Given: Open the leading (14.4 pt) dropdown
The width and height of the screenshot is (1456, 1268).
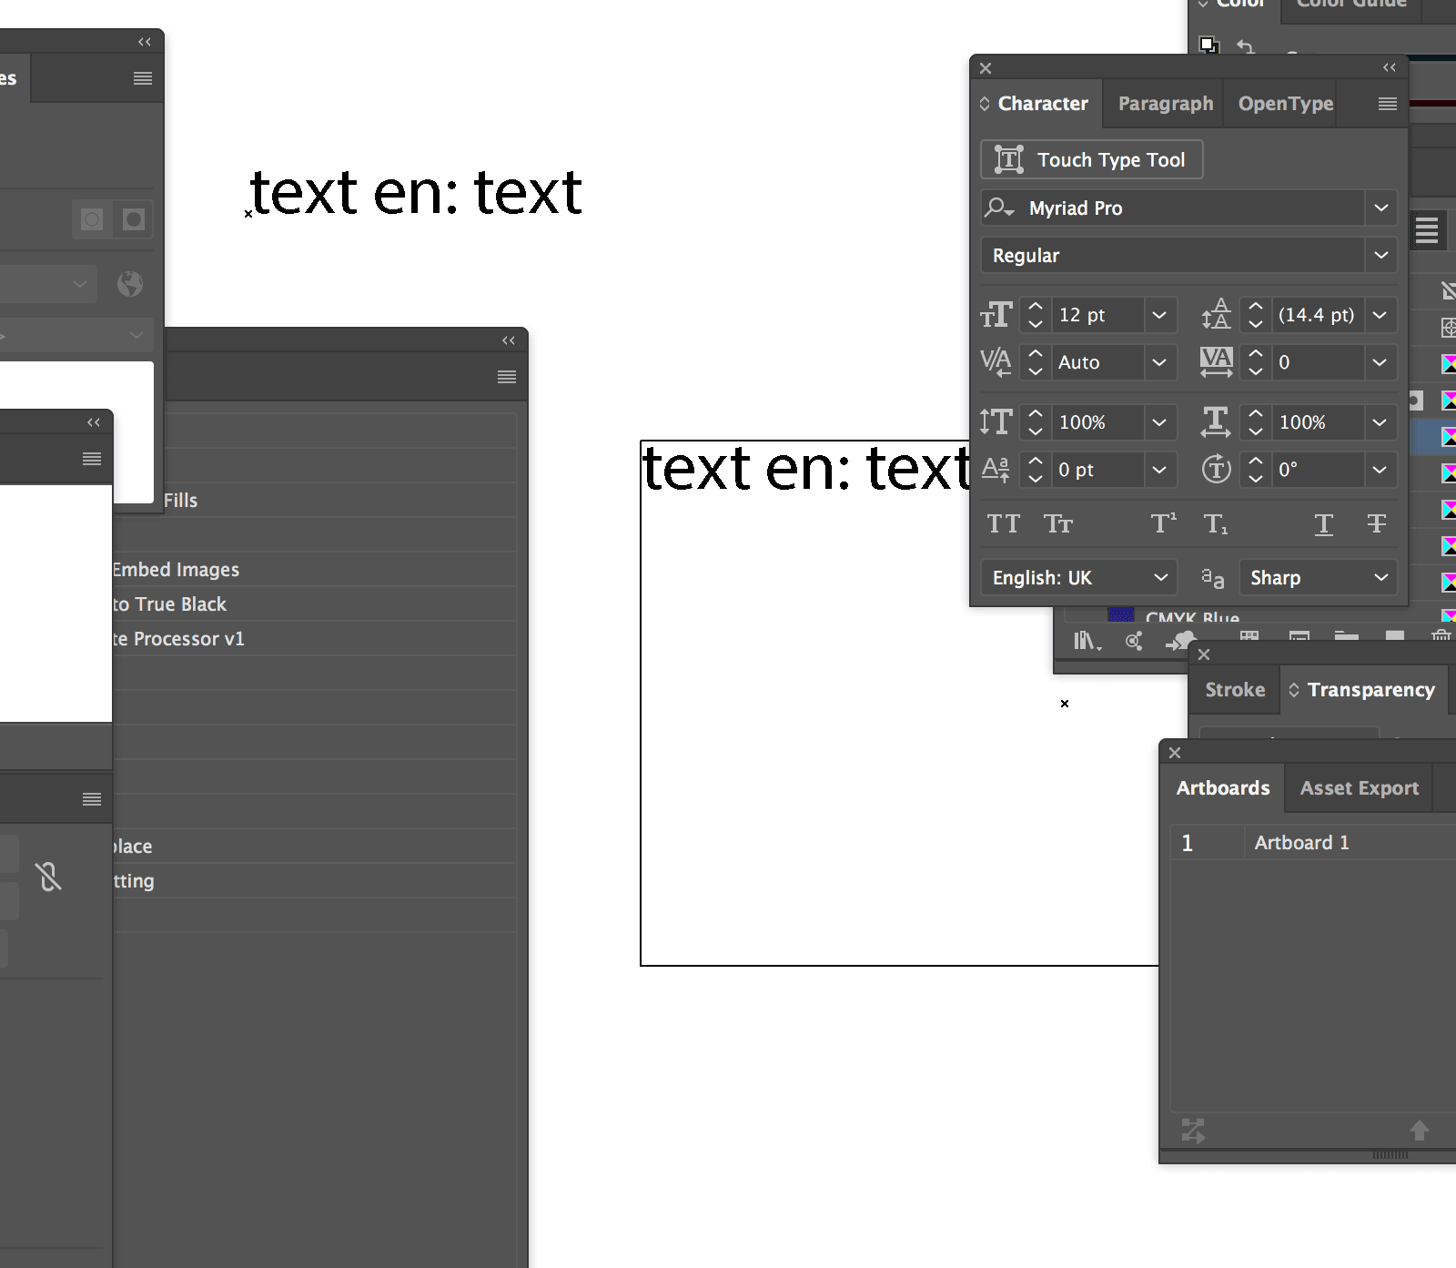Looking at the screenshot, I should 1380,315.
